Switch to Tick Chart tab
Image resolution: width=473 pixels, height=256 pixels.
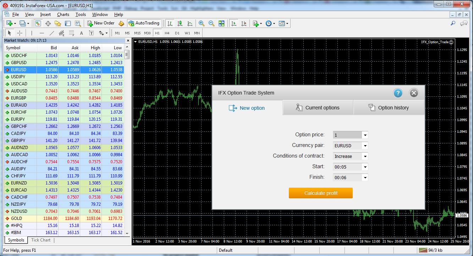point(41,240)
